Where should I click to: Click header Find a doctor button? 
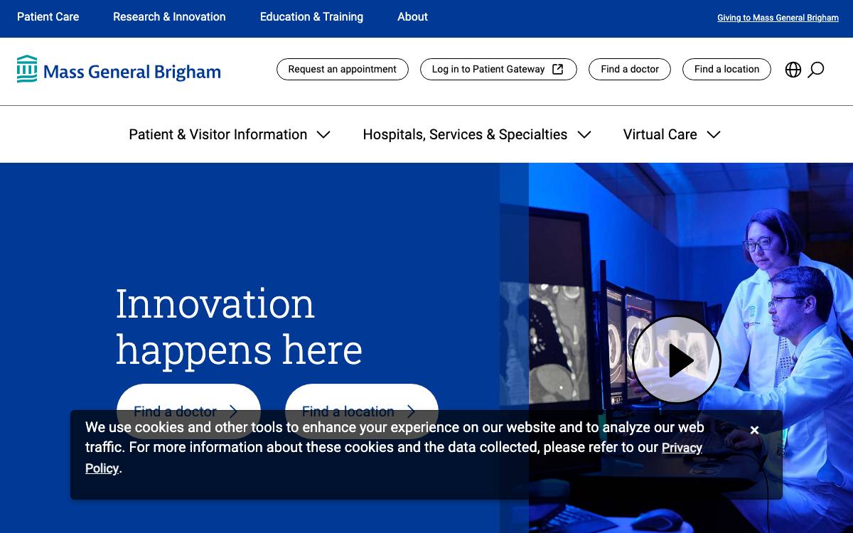[x=630, y=69]
